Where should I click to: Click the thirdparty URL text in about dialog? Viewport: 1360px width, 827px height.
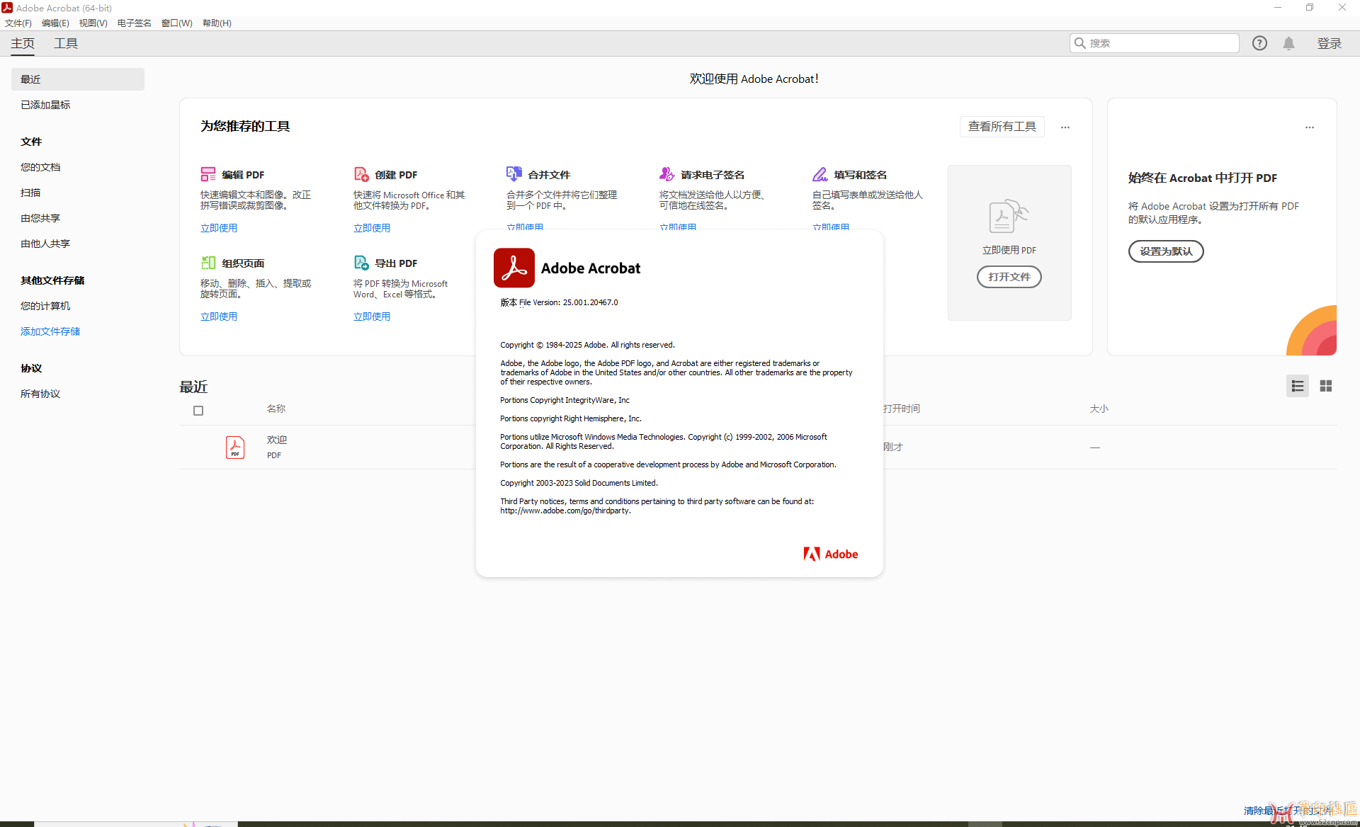(565, 511)
